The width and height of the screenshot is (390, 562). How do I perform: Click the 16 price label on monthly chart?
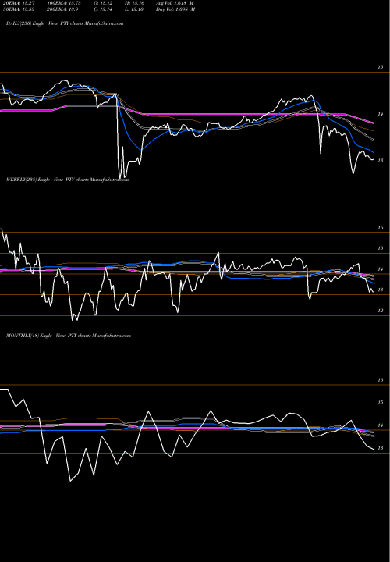[381, 380]
